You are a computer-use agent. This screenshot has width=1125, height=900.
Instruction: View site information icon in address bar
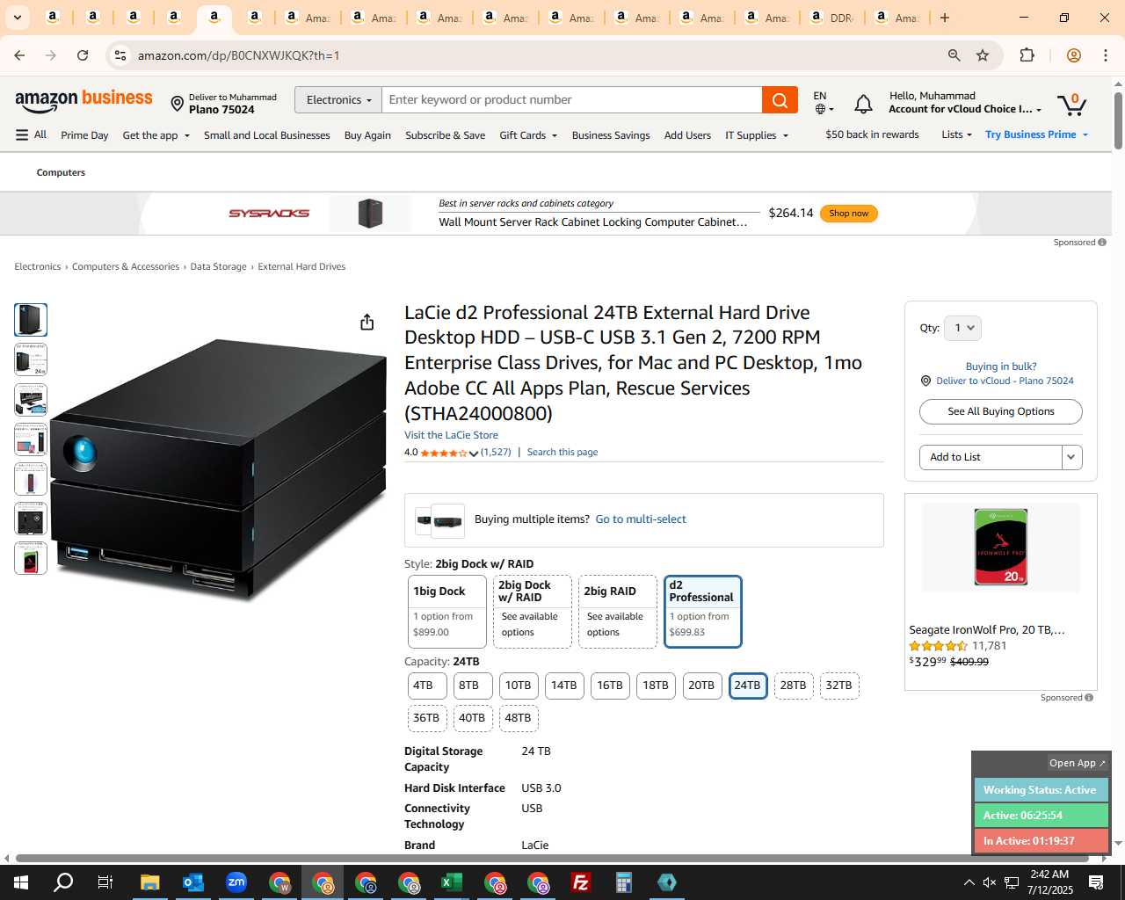(x=120, y=55)
